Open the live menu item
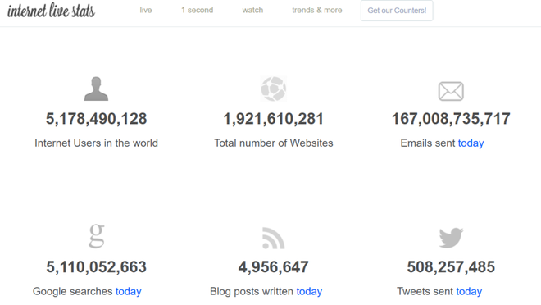Screen dimensions: 541x305 click(146, 11)
